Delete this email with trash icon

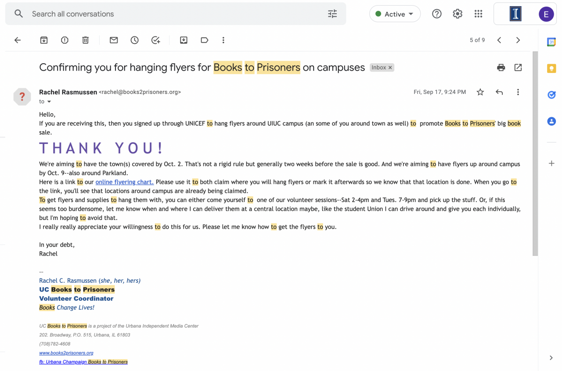click(86, 40)
